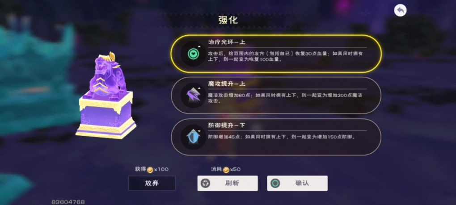This screenshot has width=456, height=205.
Task: Select the 防御提升-下 upgrade option
Action: (x=275, y=137)
